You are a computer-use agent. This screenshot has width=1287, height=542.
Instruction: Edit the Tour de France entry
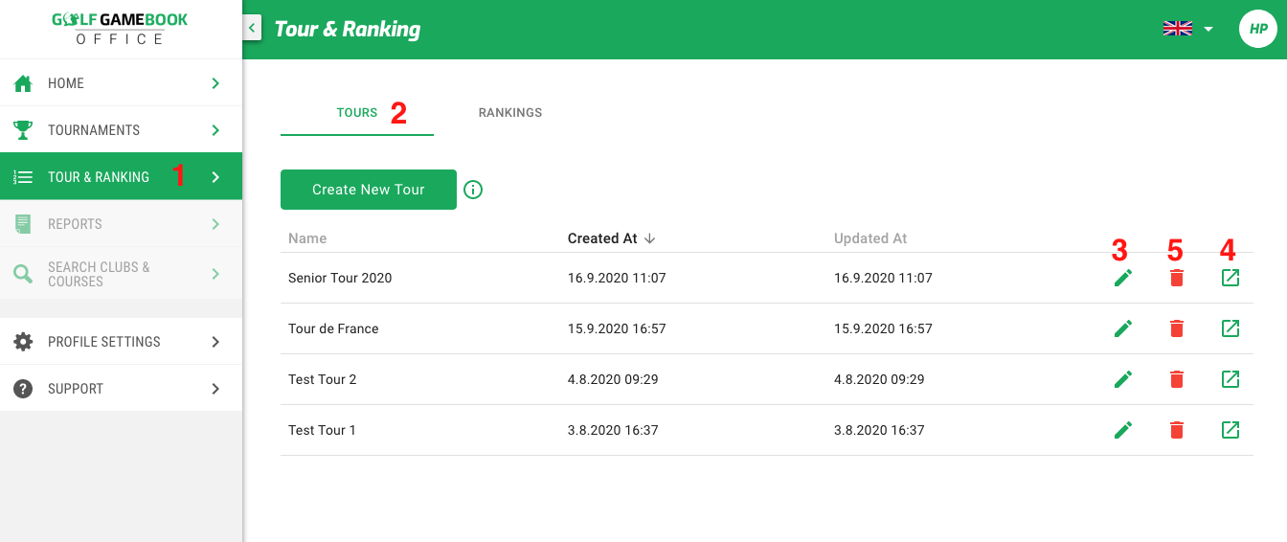(1123, 328)
